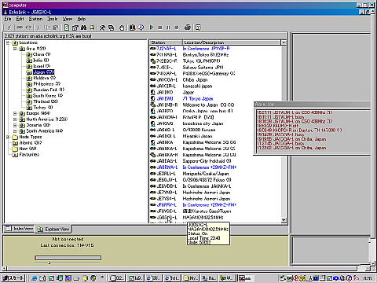The height and width of the screenshot is (283, 377).
Task: Open the File menu
Action: click(x=8, y=19)
